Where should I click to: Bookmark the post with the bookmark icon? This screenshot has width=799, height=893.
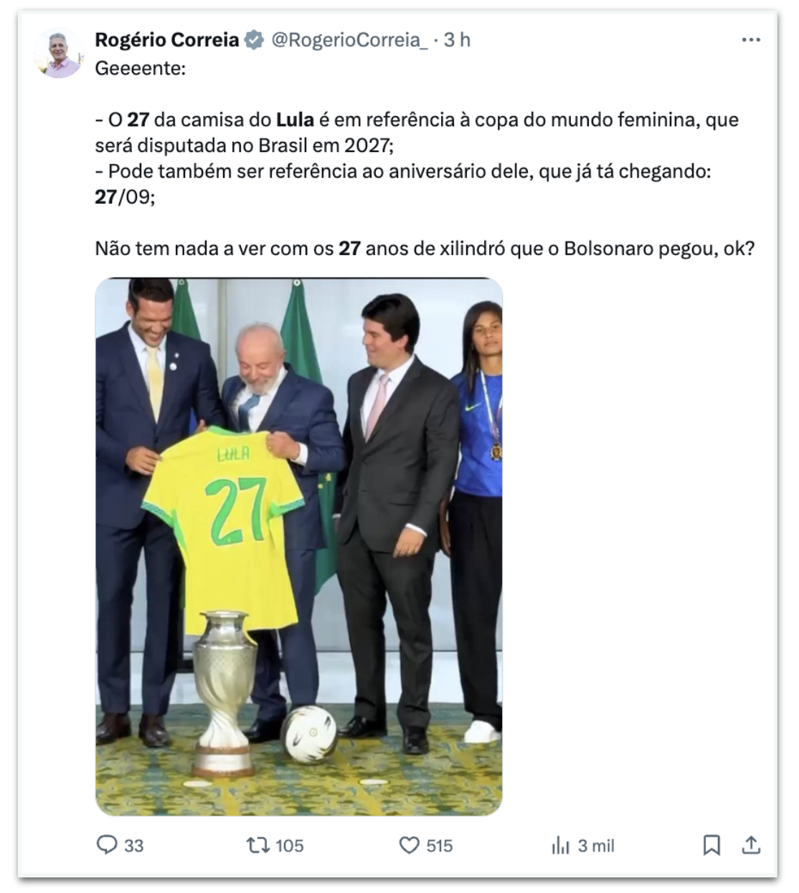[x=711, y=846]
